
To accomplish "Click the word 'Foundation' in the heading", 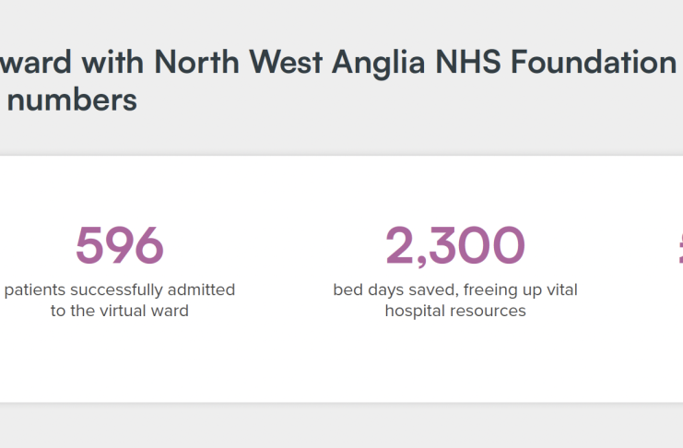I will point(594,62).
